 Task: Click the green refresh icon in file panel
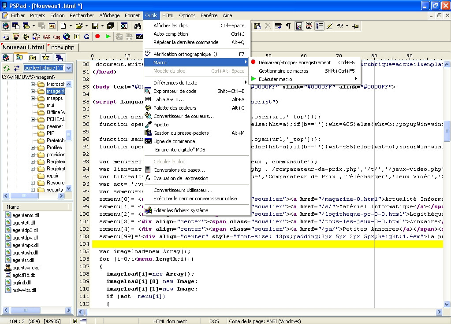pyautogui.click(x=7, y=68)
